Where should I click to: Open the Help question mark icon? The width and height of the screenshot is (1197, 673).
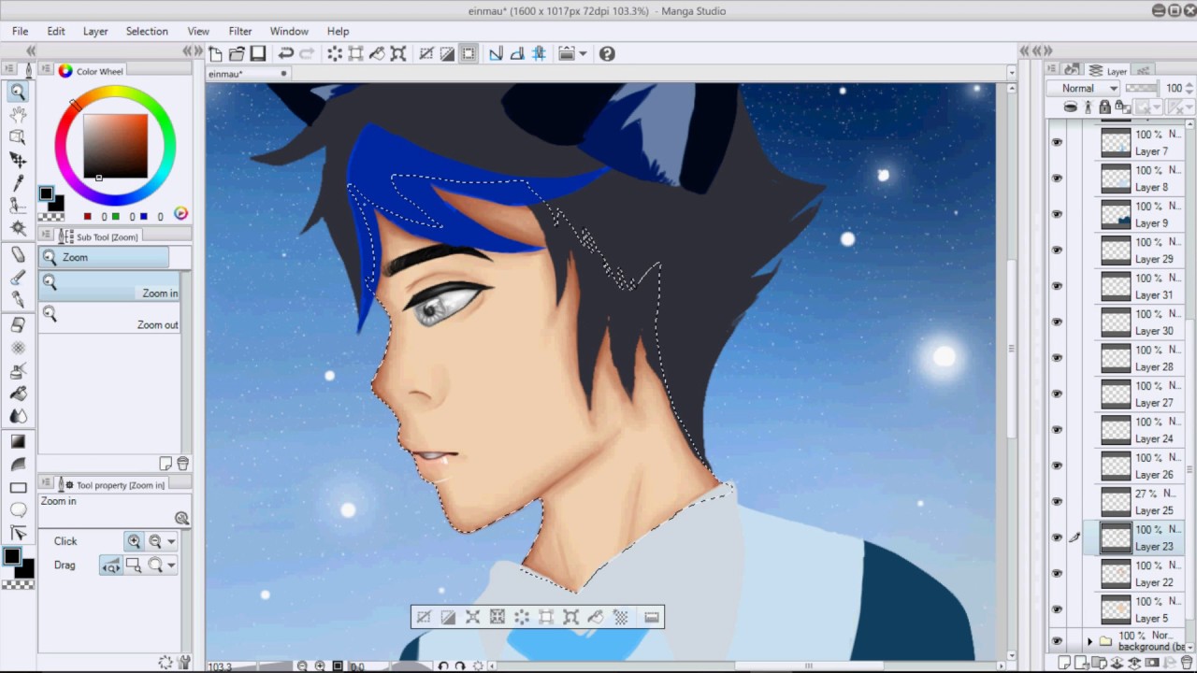pos(607,54)
